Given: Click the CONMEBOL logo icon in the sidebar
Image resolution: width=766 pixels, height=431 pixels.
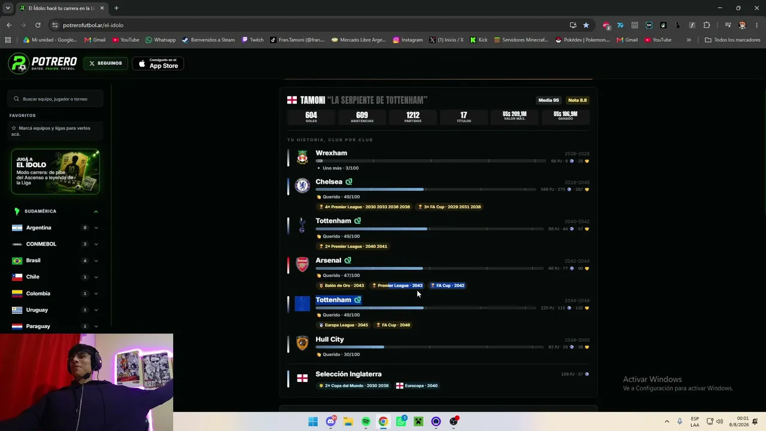Looking at the screenshot, I should click(17, 244).
